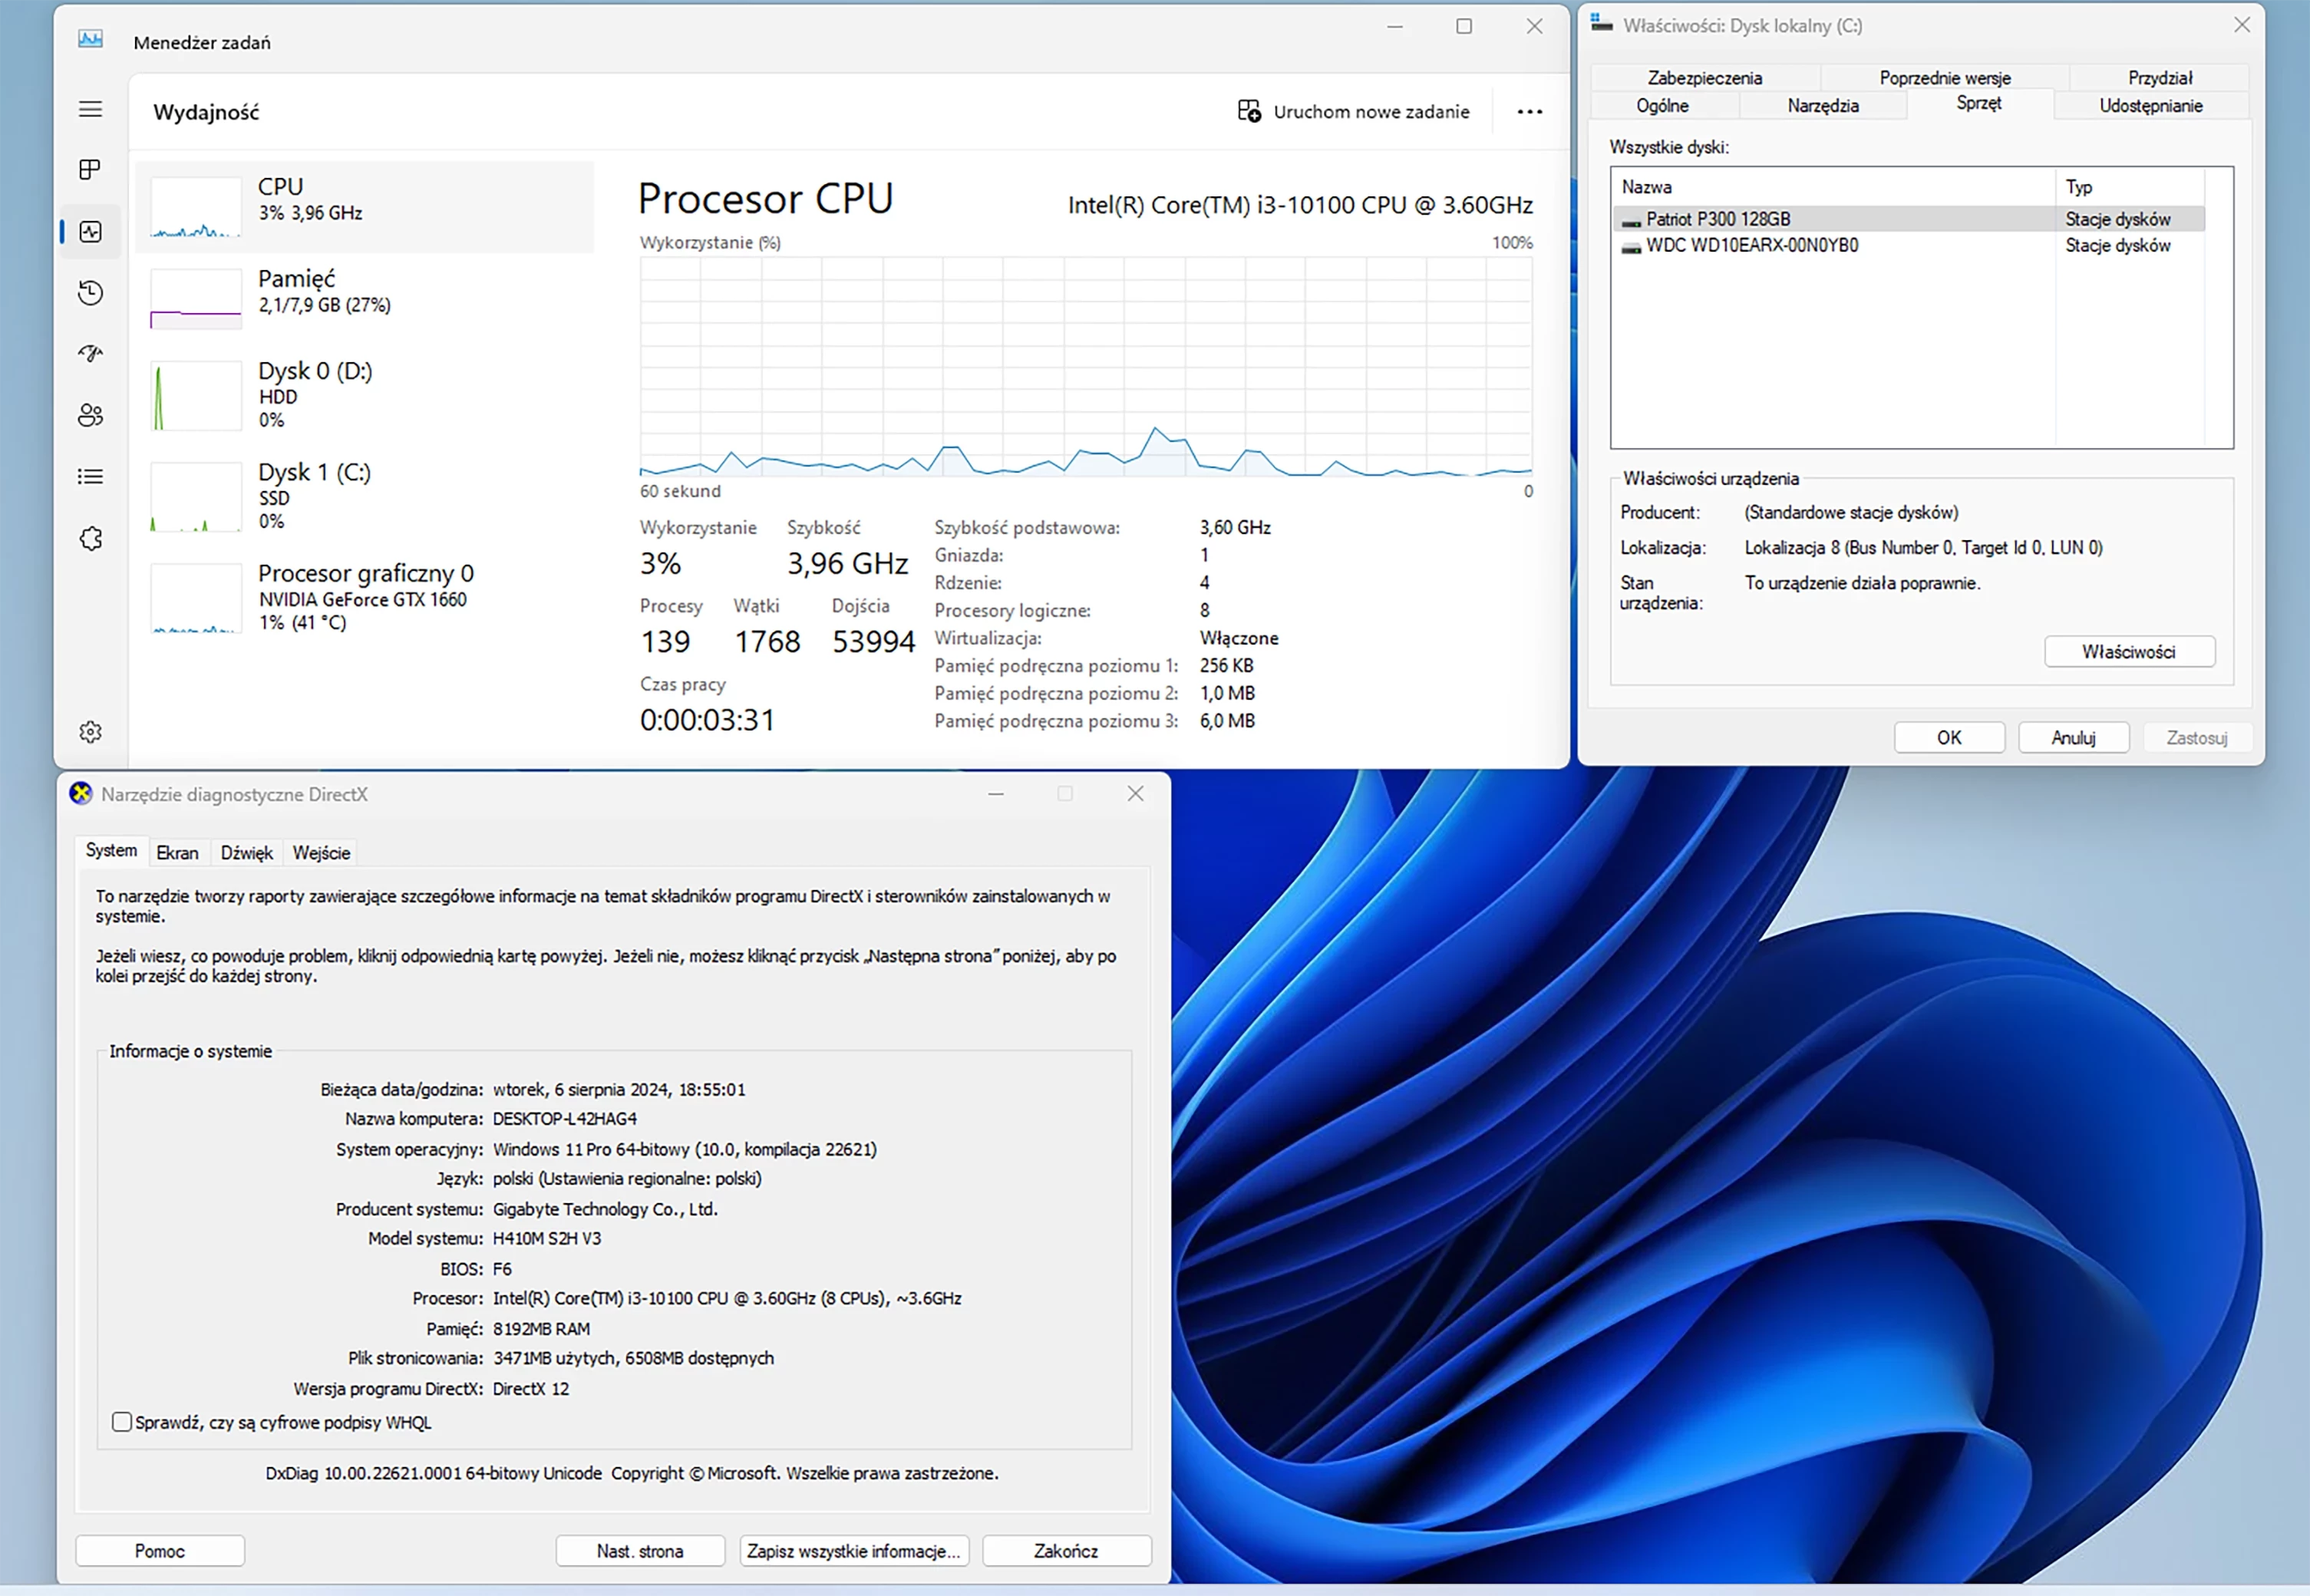Click the DirectX diagnostic tool title icon
Image resolution: width=2310 pixels, height=1596 pixels.
(x=81, y=794)
